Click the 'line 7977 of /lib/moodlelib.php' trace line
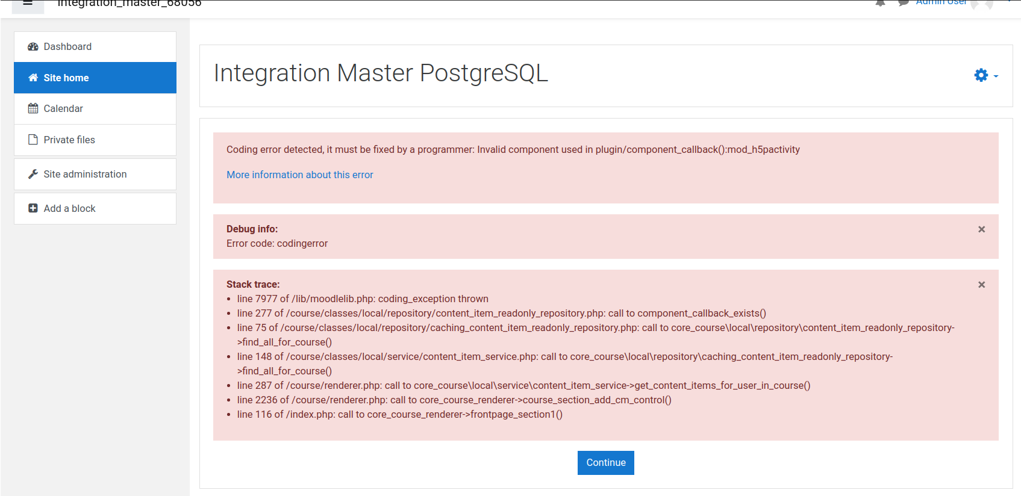 coord(363,299)
